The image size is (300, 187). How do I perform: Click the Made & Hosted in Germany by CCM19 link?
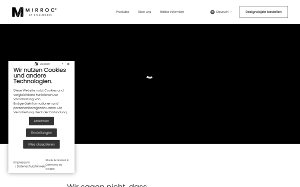coord(57,165)
